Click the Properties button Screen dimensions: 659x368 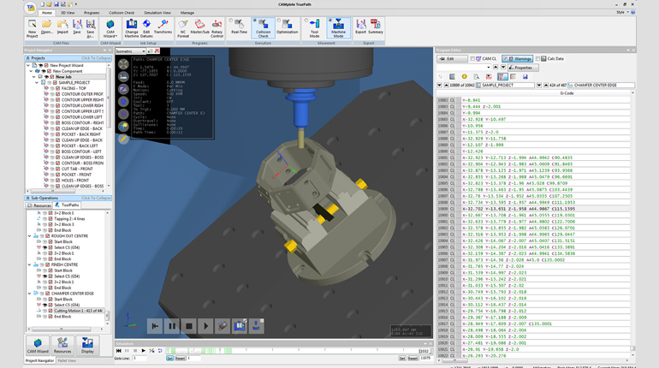point(523,68)
